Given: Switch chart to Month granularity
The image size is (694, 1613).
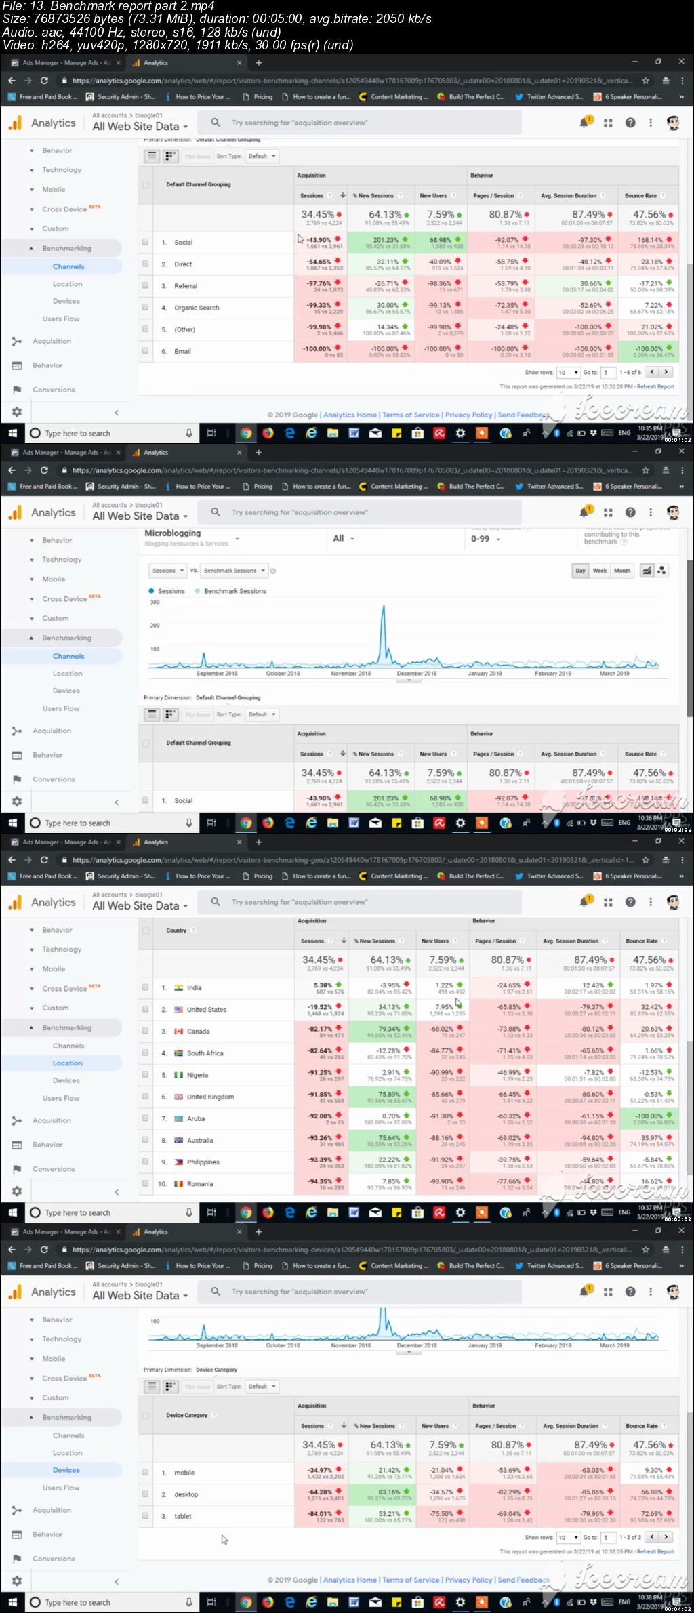Looking at the screenshot, I should (621, 571).
